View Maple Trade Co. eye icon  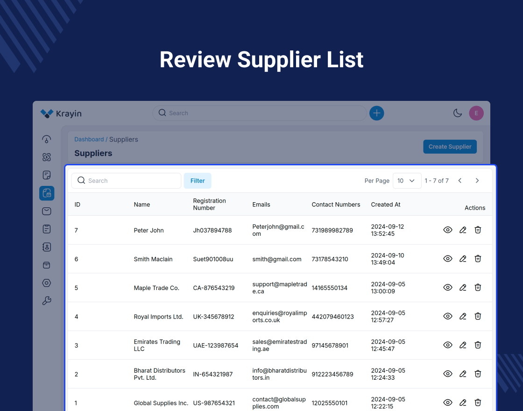(448, 287)
